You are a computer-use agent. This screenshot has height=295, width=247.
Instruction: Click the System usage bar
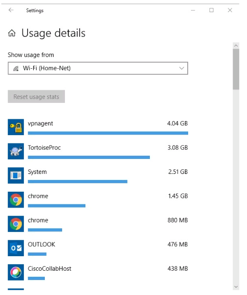[78, 181]
